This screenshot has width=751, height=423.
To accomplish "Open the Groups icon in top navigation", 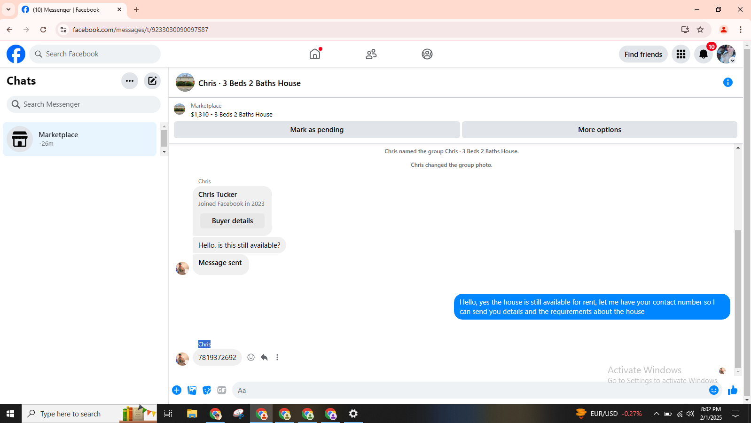I will pyautogui.click(x=427, y=54).
